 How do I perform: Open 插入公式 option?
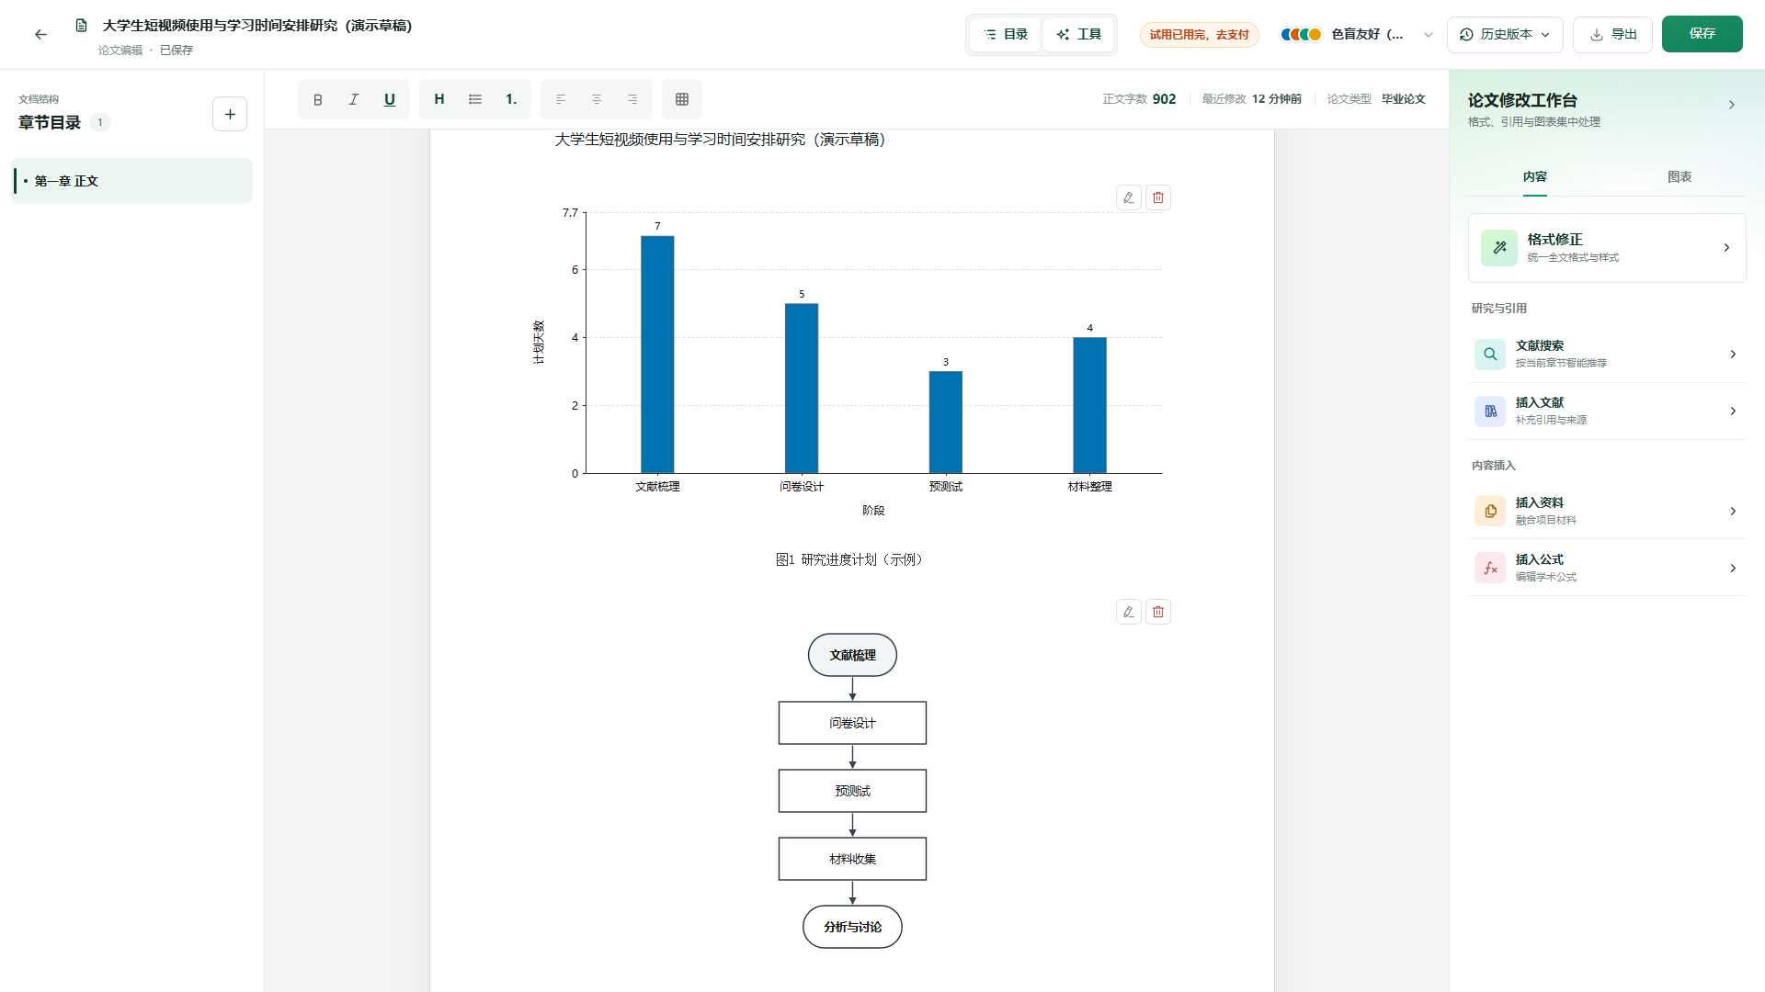tap(1607, 568)
